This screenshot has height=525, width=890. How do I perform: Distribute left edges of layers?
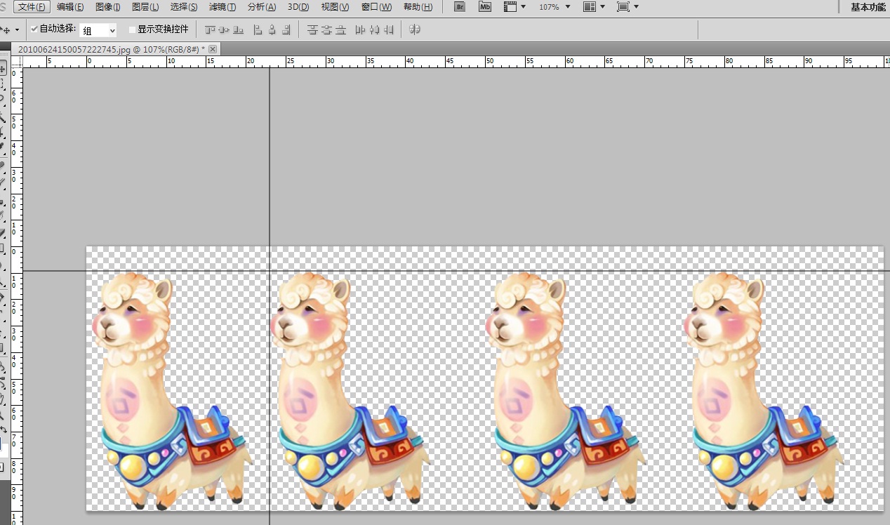coord(360,30)
